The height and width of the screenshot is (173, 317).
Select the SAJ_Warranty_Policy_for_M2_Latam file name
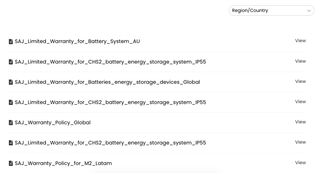[x=63, y=163]
